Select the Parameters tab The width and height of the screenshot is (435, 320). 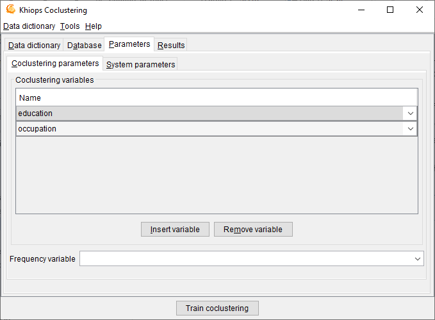(x=129, y=44)
